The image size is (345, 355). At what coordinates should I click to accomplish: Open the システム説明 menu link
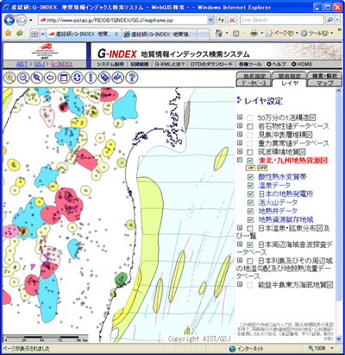110,64
